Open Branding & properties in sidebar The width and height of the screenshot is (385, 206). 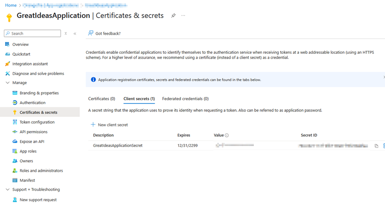40,93
